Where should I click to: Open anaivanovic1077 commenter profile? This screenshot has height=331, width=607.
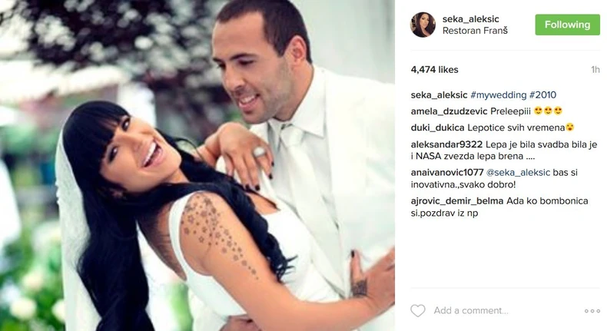[x=447, y=172]
